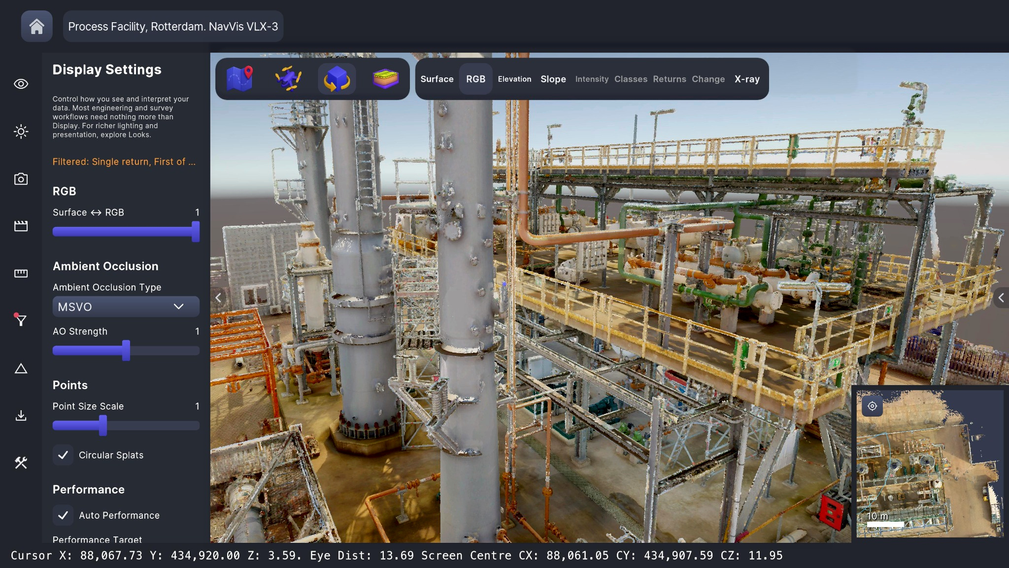This screenshot has height=568, width=1009.
Task: Click the cursor coordinates status bar text
Action: [397, 556]
